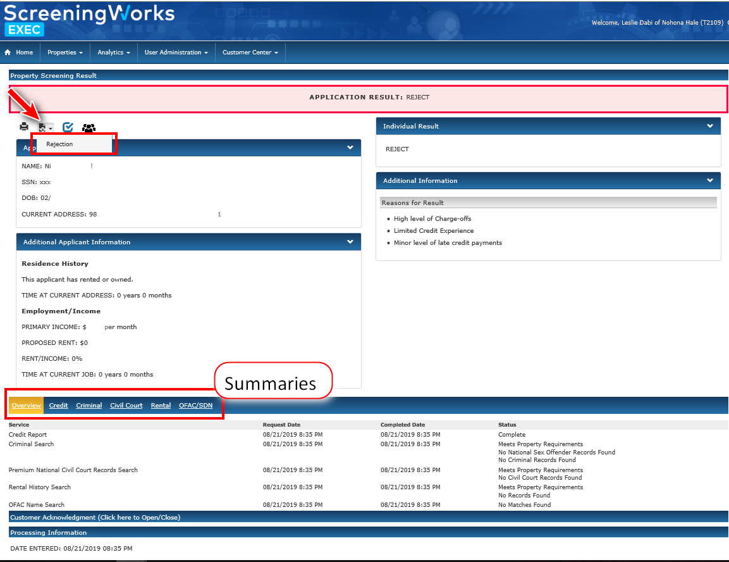This screenshot has height=562, width=729.
Task: Click the Home house icon
Action: [8, 52]
